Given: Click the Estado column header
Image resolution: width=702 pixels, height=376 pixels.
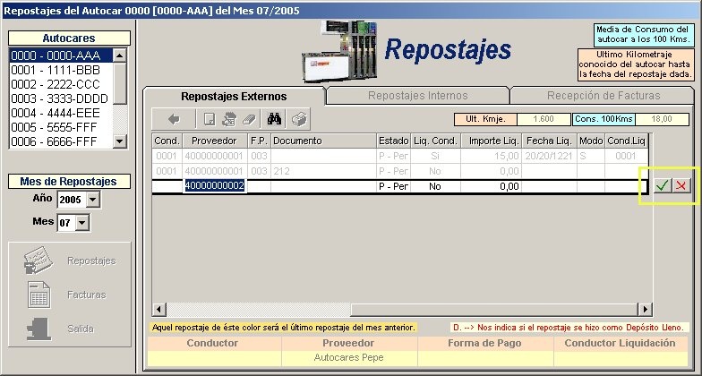Looking at the screenshot, I should 394,141.
